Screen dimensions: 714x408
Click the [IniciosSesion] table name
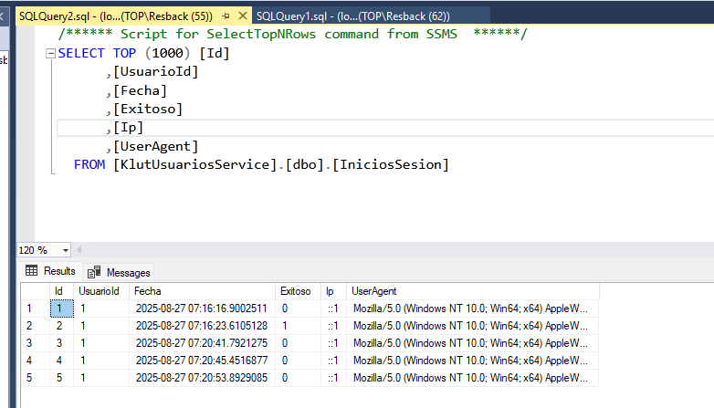tap(391, 165)
